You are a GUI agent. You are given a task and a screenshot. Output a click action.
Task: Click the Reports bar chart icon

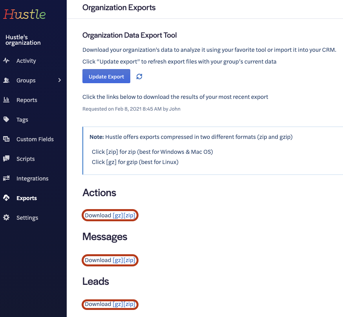6,100
